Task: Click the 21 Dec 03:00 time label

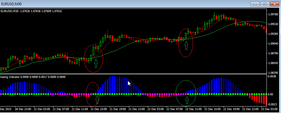Action: point(42,109)
